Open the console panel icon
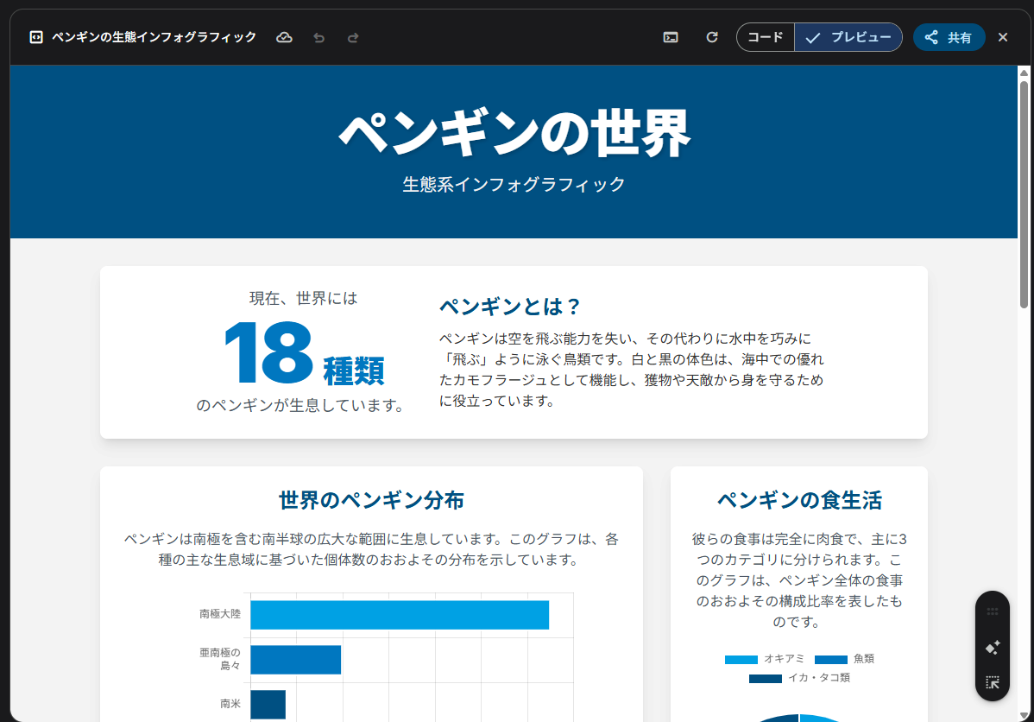 [671, 37]
